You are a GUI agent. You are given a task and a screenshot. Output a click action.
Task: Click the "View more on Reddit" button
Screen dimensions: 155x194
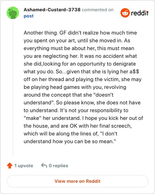pos(77,181)
